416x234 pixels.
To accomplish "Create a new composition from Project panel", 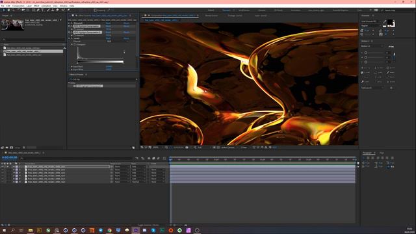I will coord(12,148).
